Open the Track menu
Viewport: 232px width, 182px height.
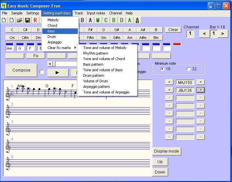79,13
